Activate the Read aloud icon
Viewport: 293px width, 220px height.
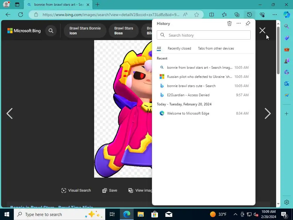point(185,15)
